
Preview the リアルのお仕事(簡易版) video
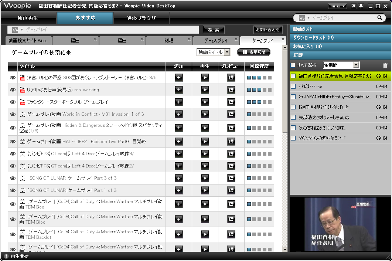point(231,90)
